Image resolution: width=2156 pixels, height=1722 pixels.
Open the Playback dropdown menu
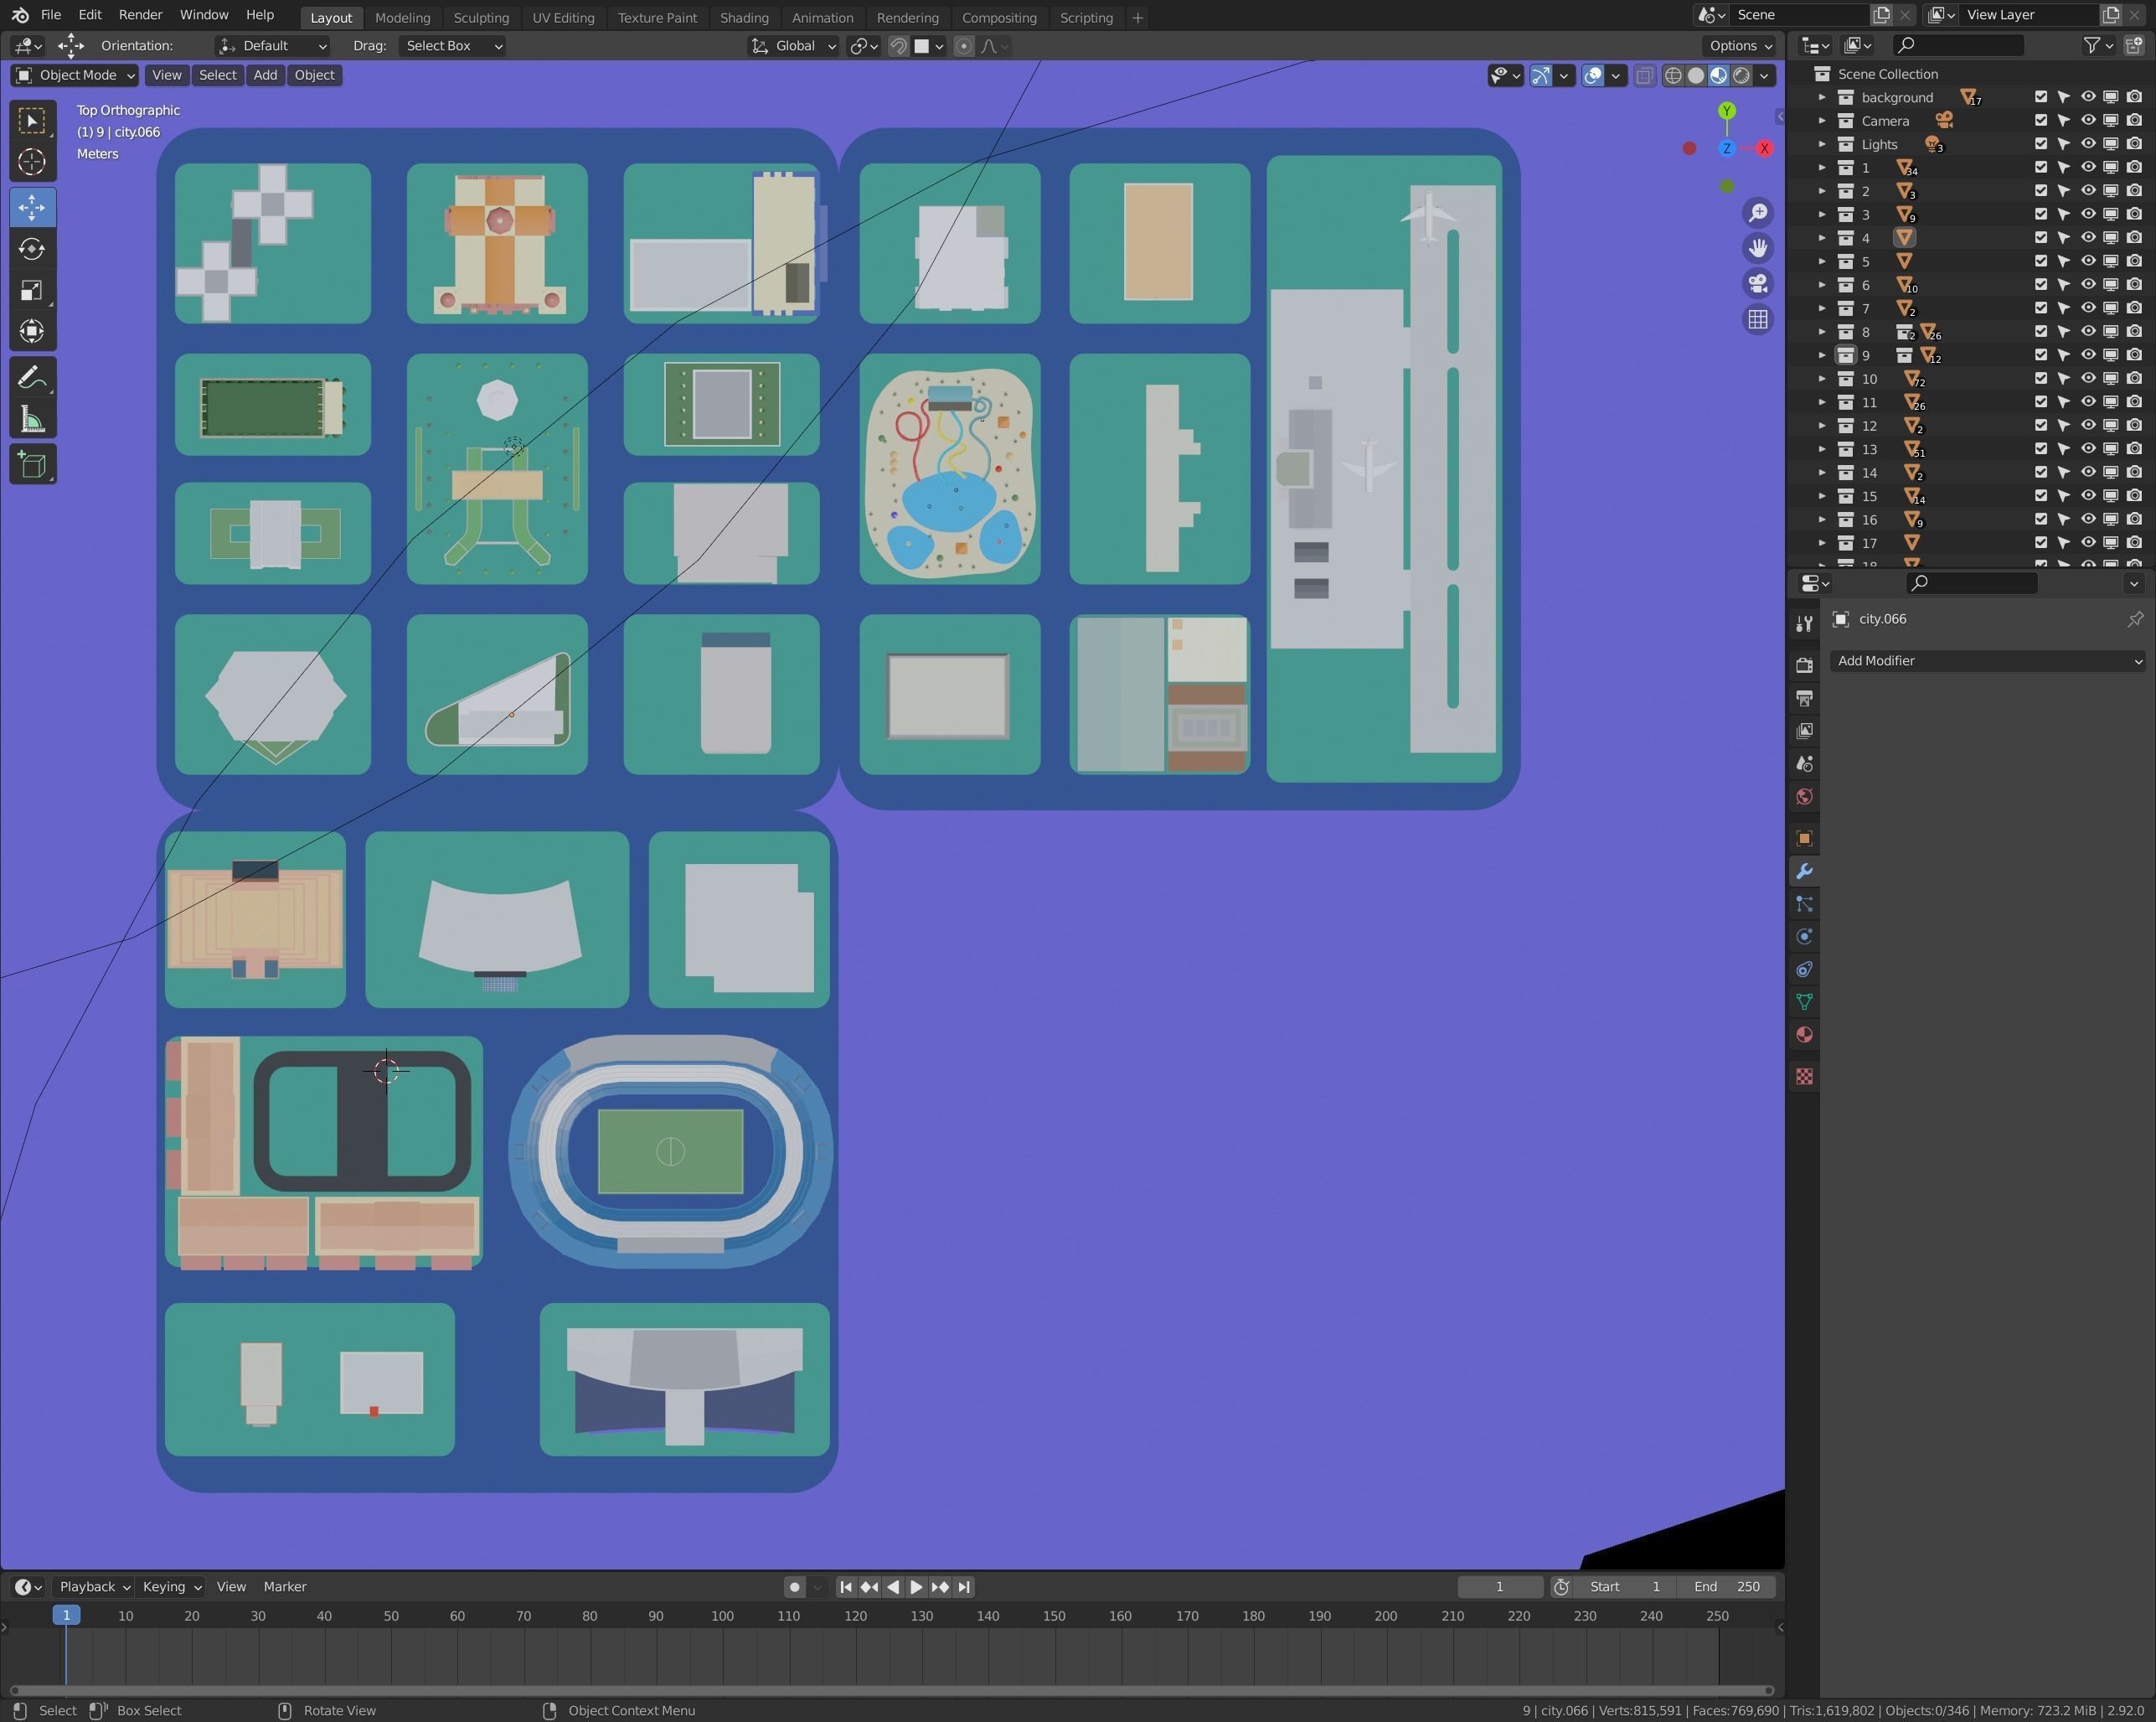pyautogui.click(x=93, y=1587)
